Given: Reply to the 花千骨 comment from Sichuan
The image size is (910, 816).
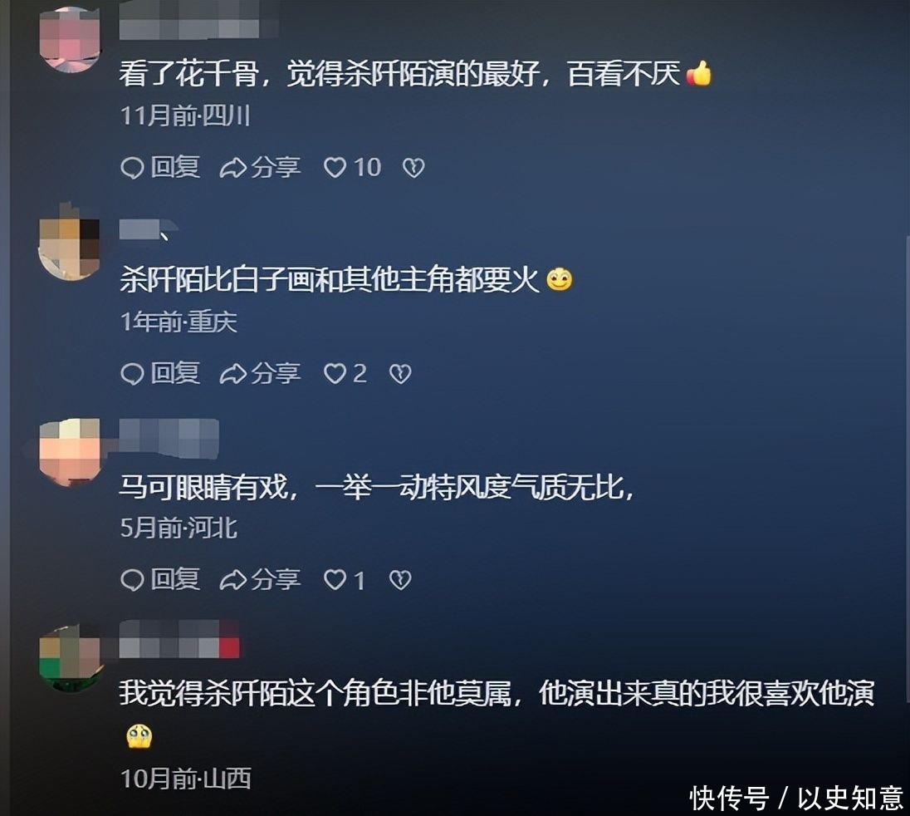Looking at the screenshot, I should [160, 167].
